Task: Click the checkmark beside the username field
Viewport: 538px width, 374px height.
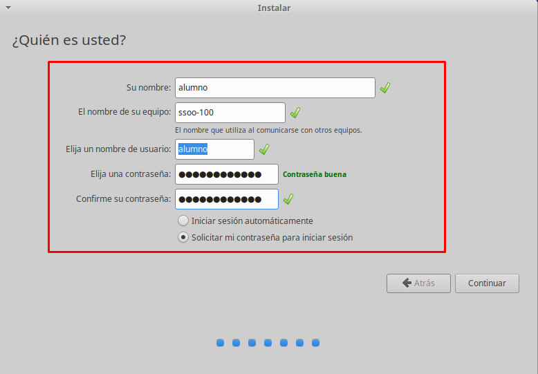Action: click(264, 149)
